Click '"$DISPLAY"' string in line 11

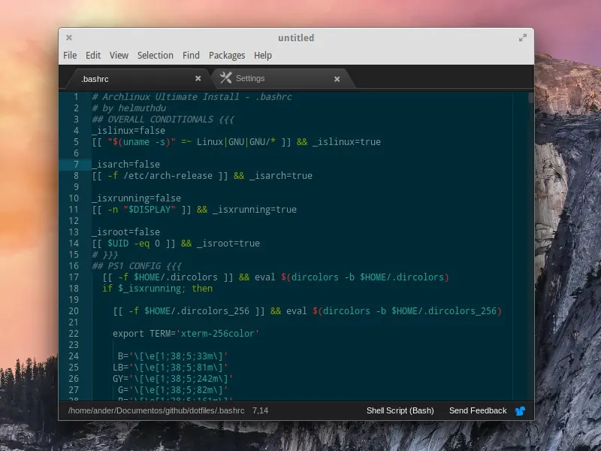pyautogui.click(x=149, y=210)
